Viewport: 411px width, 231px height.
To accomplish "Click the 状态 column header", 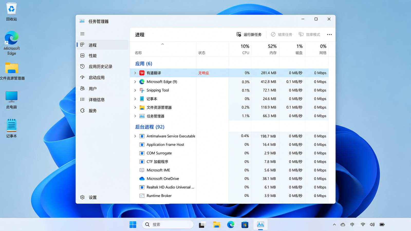I will [x=212, y=49].
